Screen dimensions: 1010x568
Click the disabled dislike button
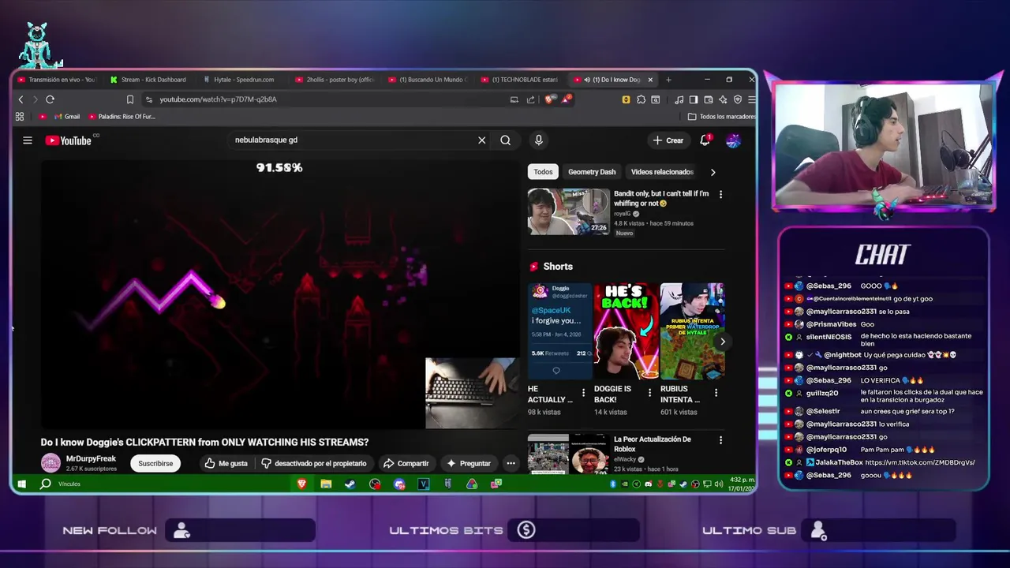click(314, 463)
